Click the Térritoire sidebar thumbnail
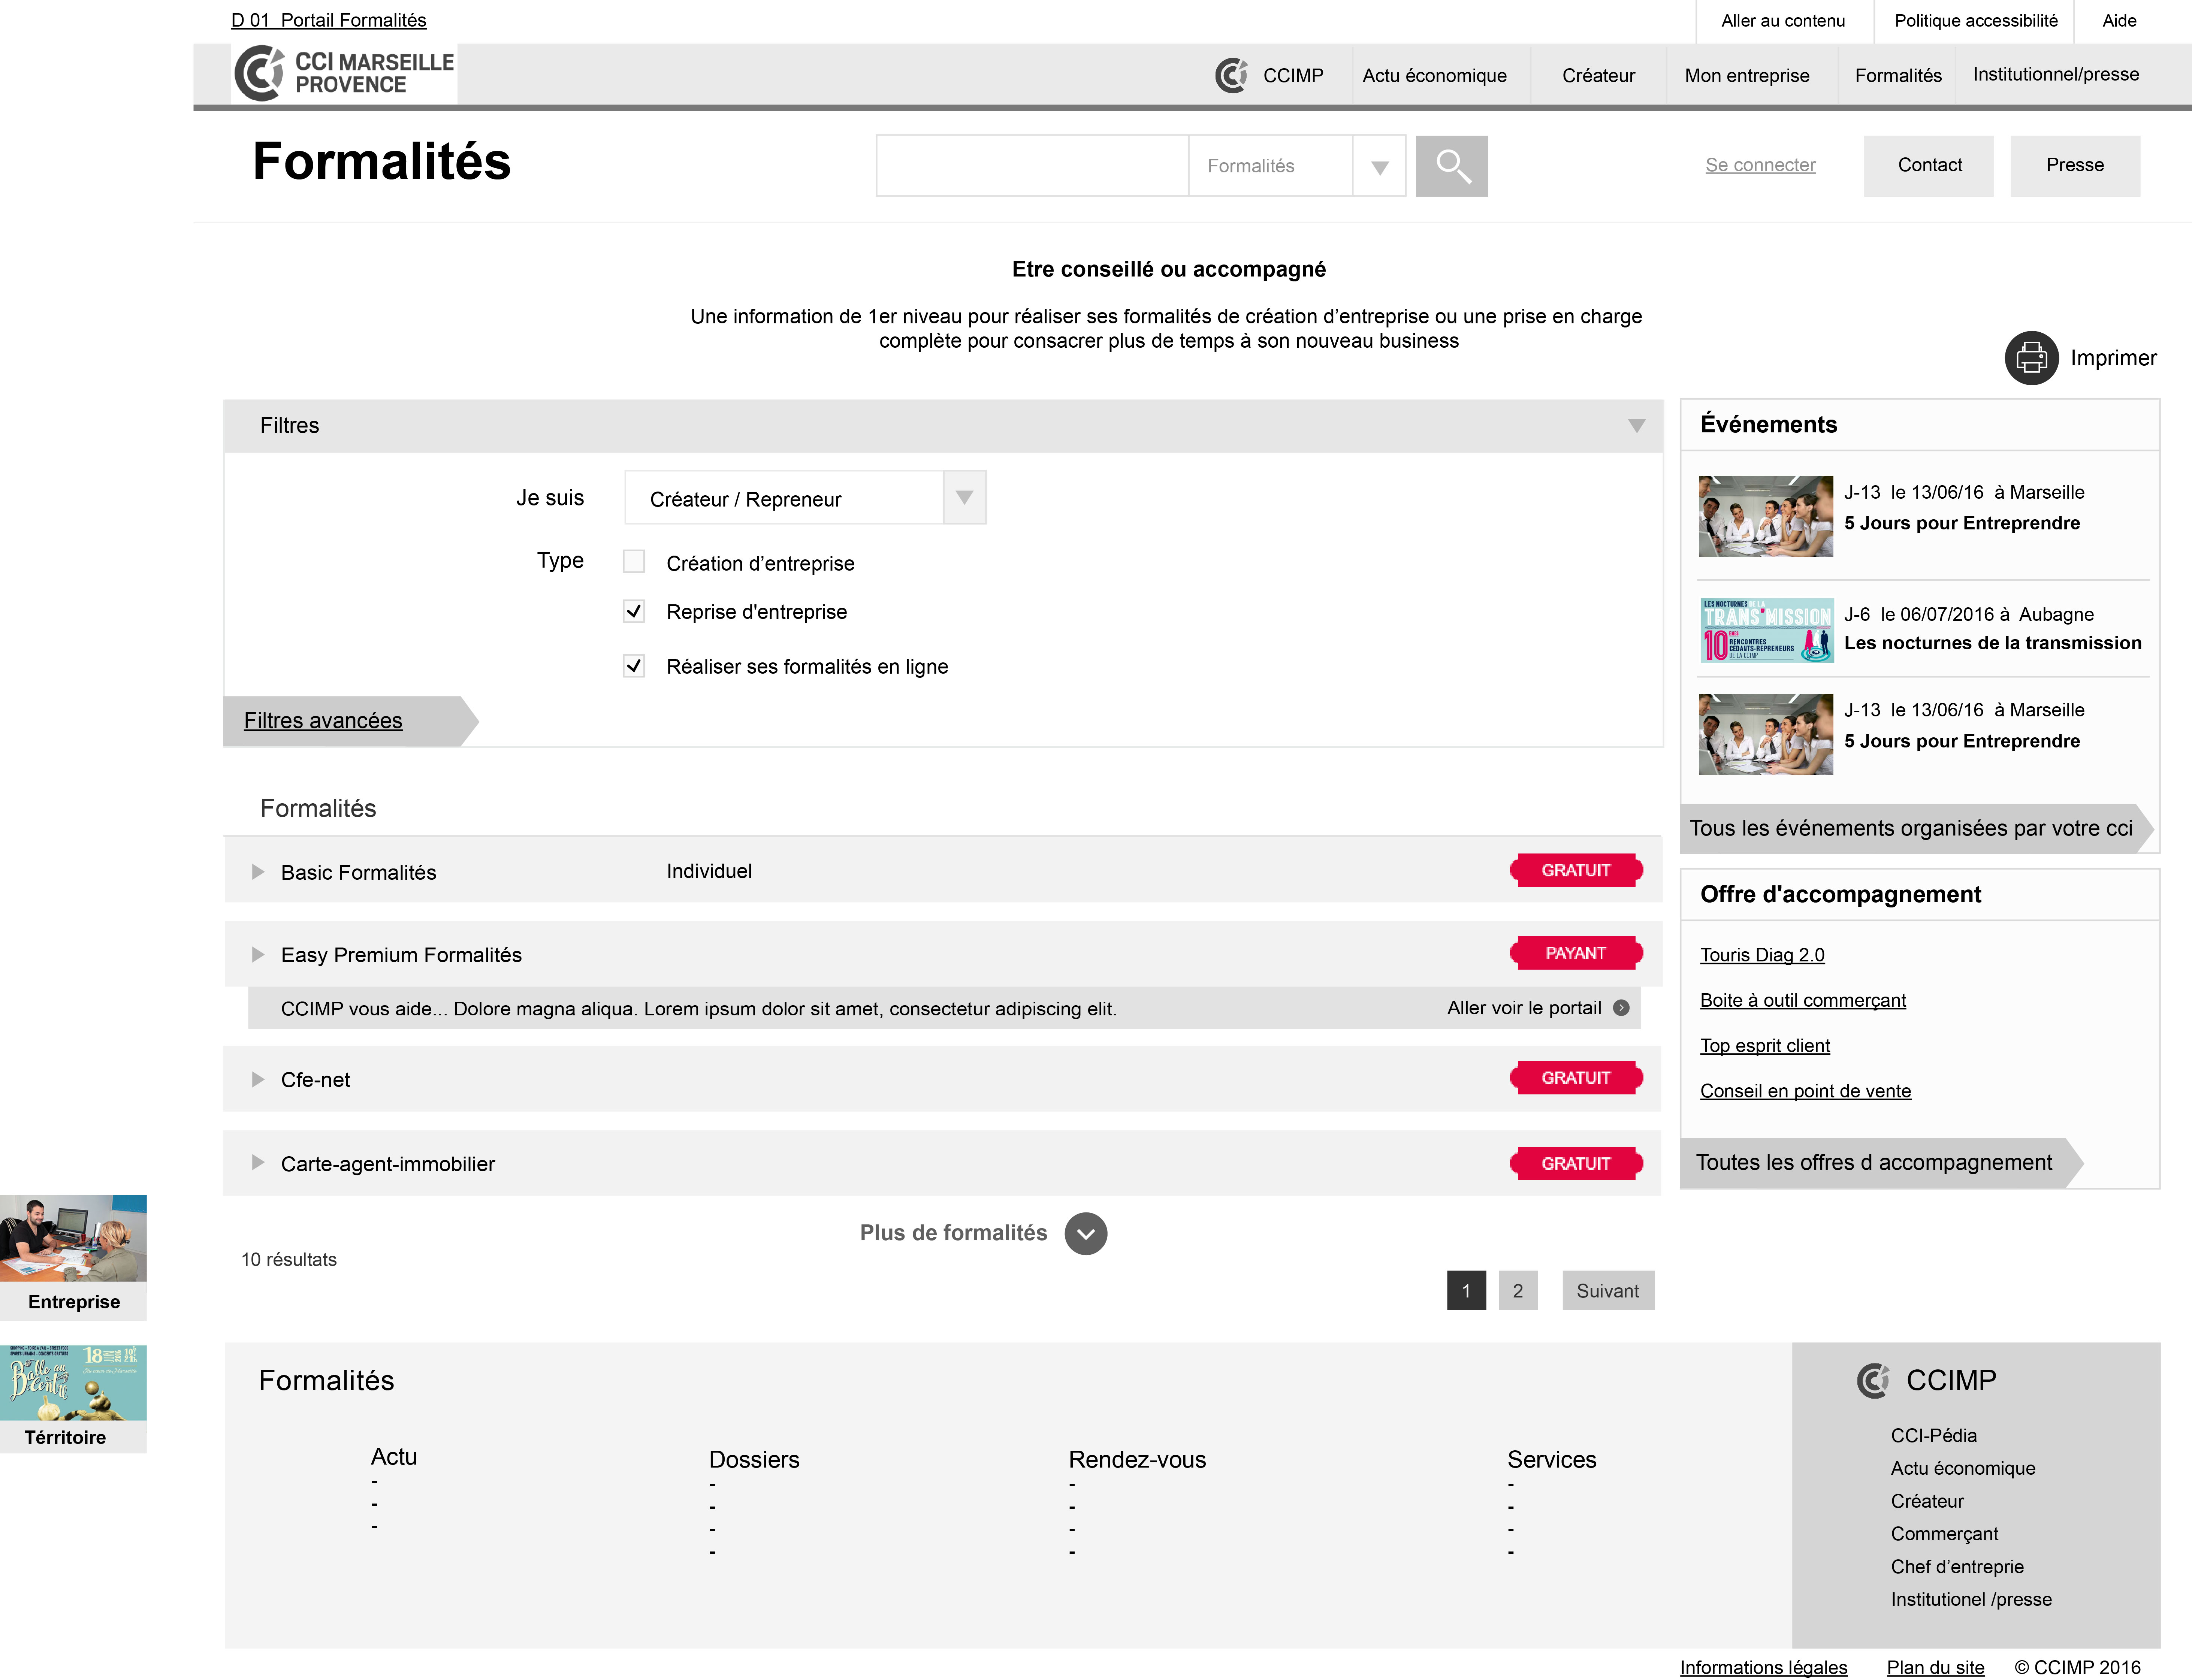The image size is (2192, 1680). tap(73, 1383)
